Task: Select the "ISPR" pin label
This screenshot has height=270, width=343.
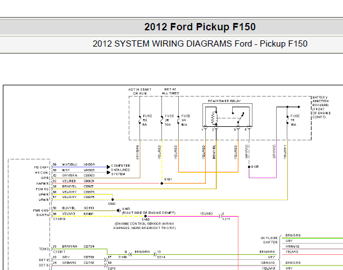Action: pos(44,178)
